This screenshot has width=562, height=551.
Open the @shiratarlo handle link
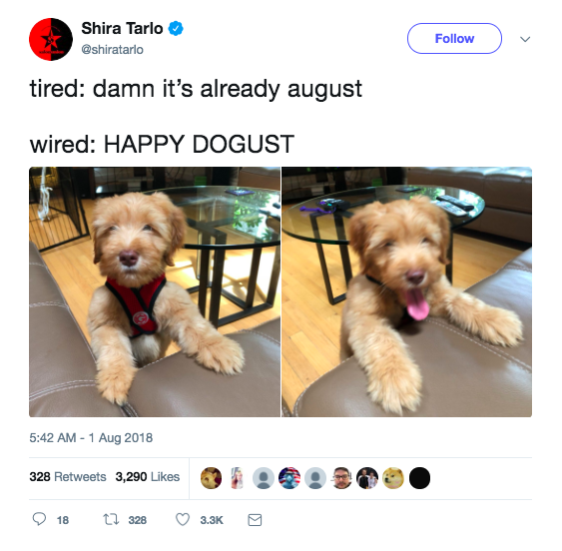tap(112, 50)
